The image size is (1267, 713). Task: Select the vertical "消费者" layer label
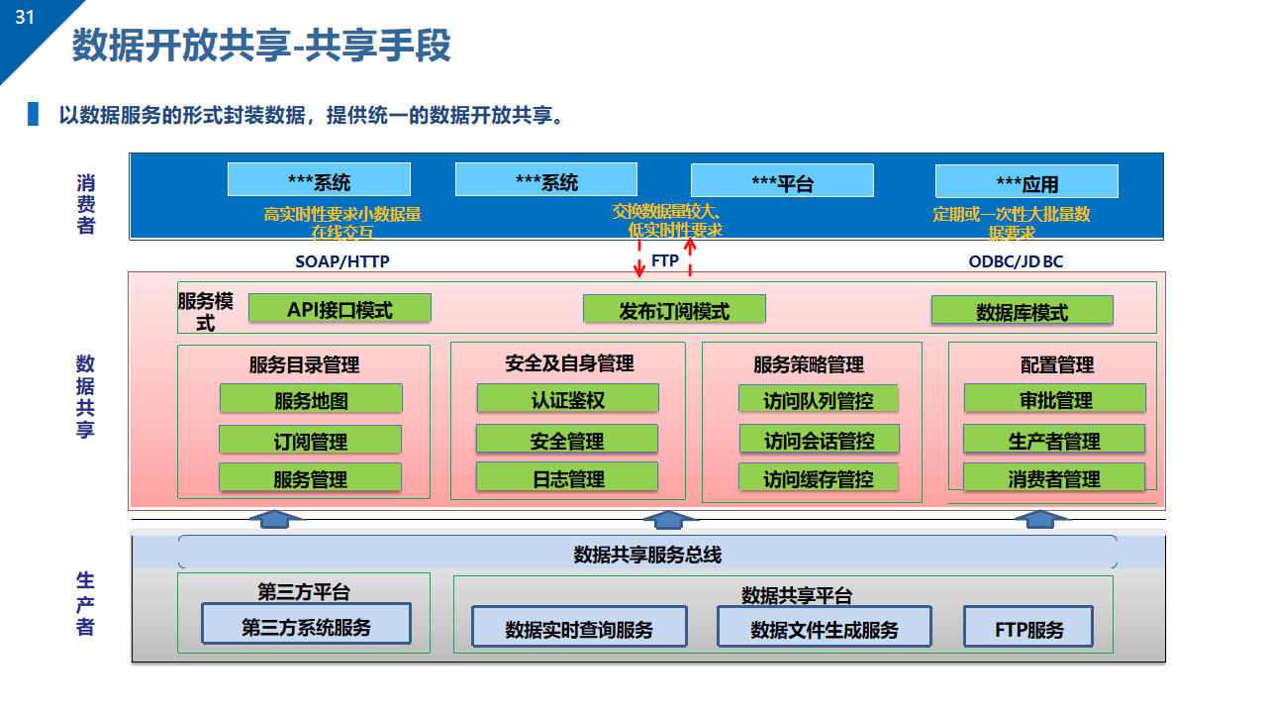[86, 205]
